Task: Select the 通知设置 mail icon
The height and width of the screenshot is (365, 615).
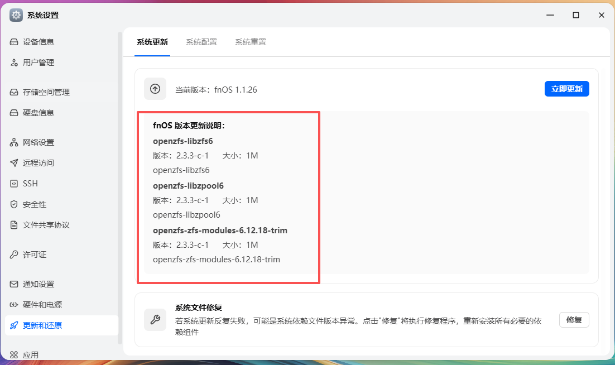Action: tap(13, 284)
